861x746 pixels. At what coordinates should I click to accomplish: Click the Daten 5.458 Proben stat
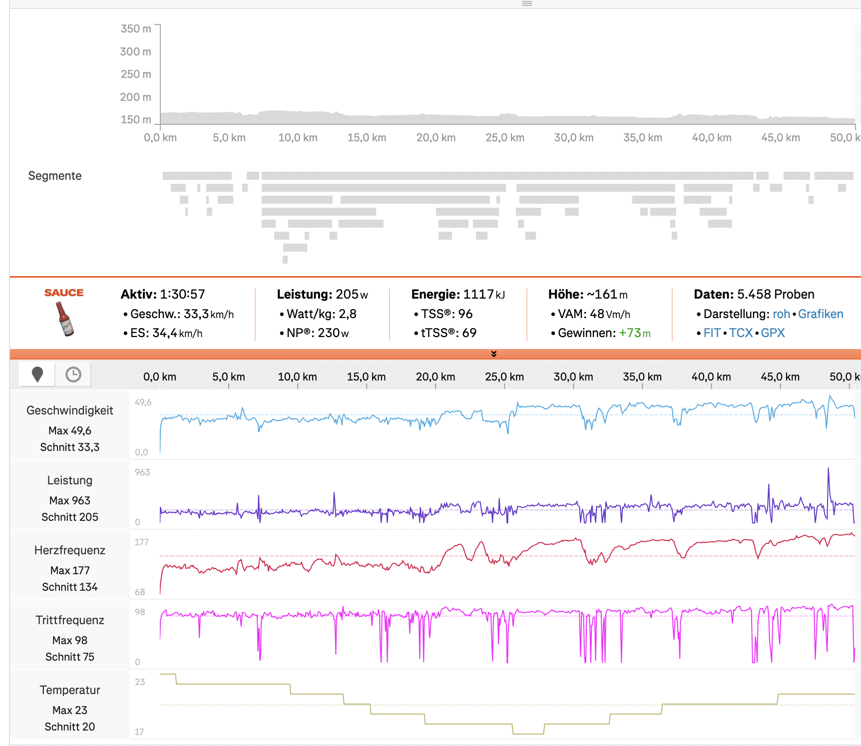pos(754,294)
